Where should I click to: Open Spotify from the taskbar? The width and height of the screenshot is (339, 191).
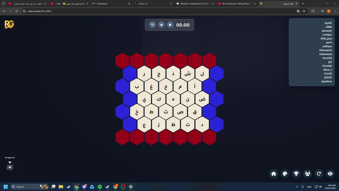click(100, 187)
